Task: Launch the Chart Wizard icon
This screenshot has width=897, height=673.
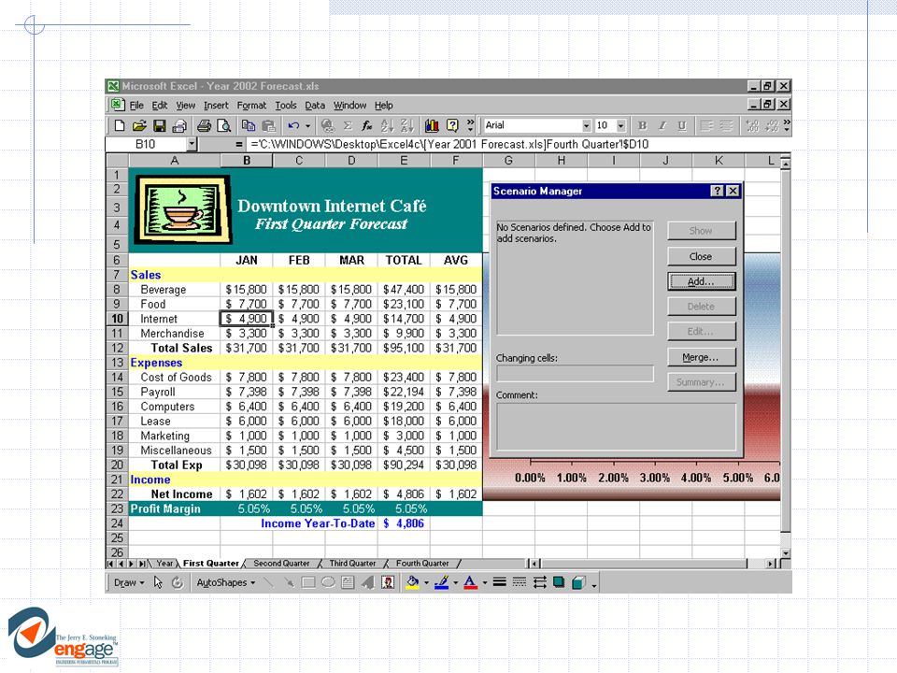Action: (432, 125)
